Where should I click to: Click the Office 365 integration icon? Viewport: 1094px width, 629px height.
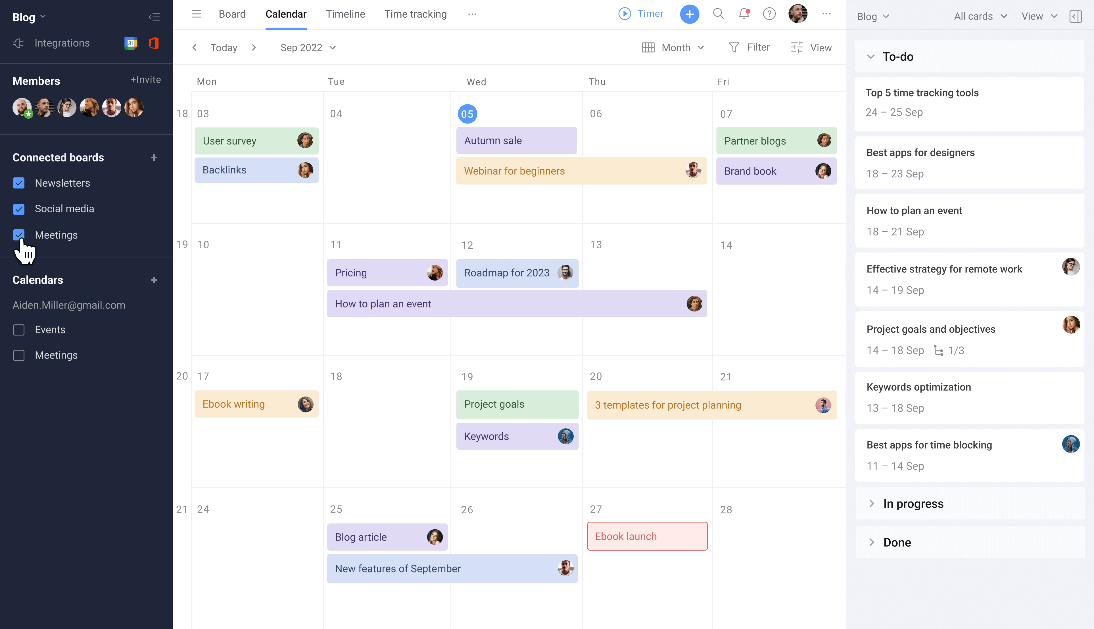click(x=153, y=43)
